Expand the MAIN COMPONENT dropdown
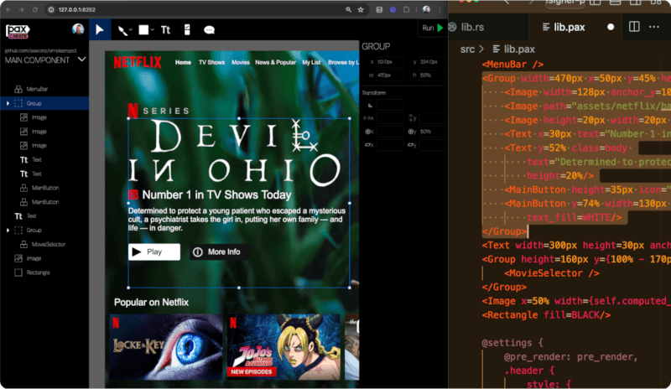 tap(81, 60)
